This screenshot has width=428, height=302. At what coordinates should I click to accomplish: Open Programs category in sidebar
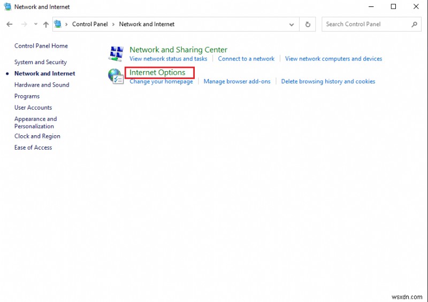click(27, 96)
